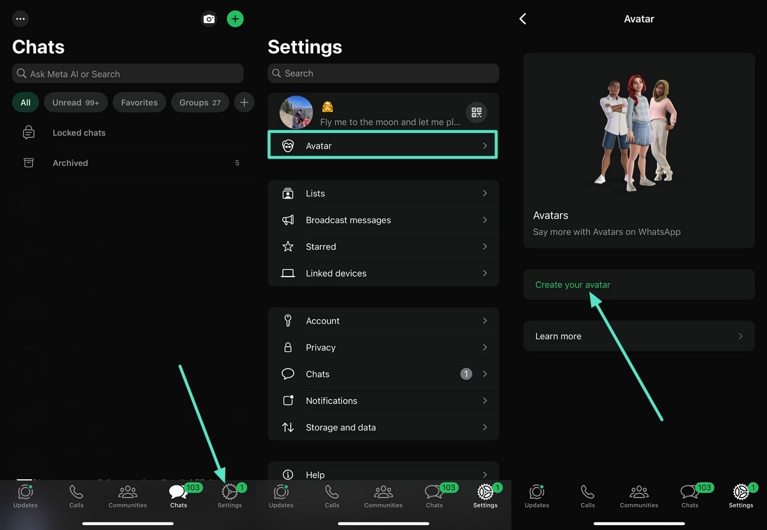Open Privacy settings
This screenshot has height=530, width=767.
pos(383,347)
